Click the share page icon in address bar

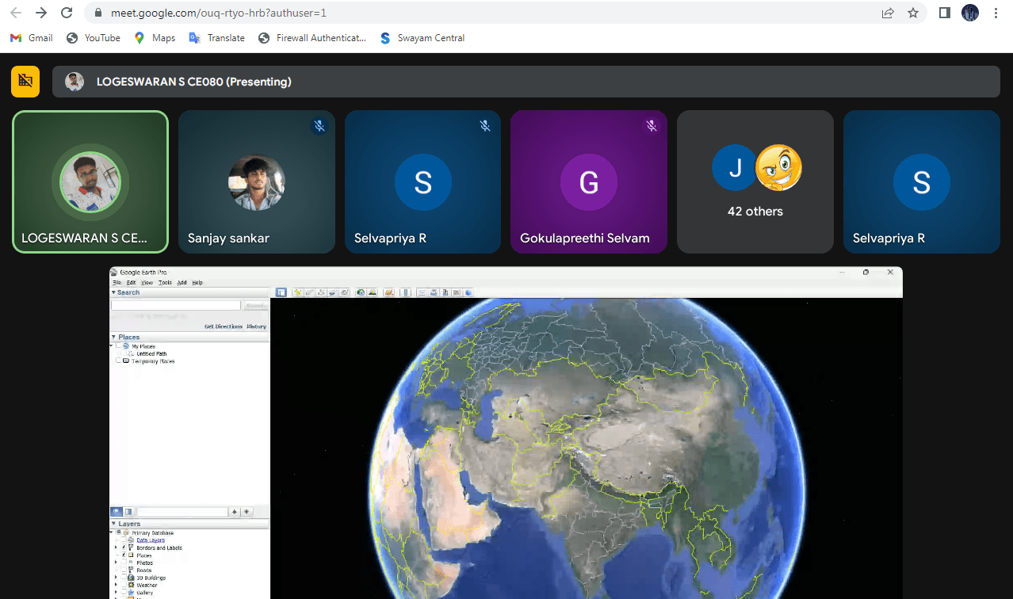click(x=888, y=13)
